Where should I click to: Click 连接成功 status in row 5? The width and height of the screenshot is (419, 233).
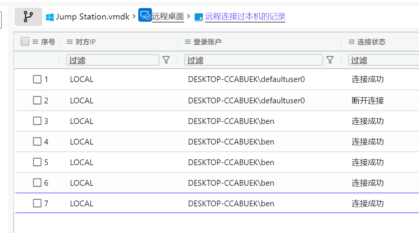368,162
